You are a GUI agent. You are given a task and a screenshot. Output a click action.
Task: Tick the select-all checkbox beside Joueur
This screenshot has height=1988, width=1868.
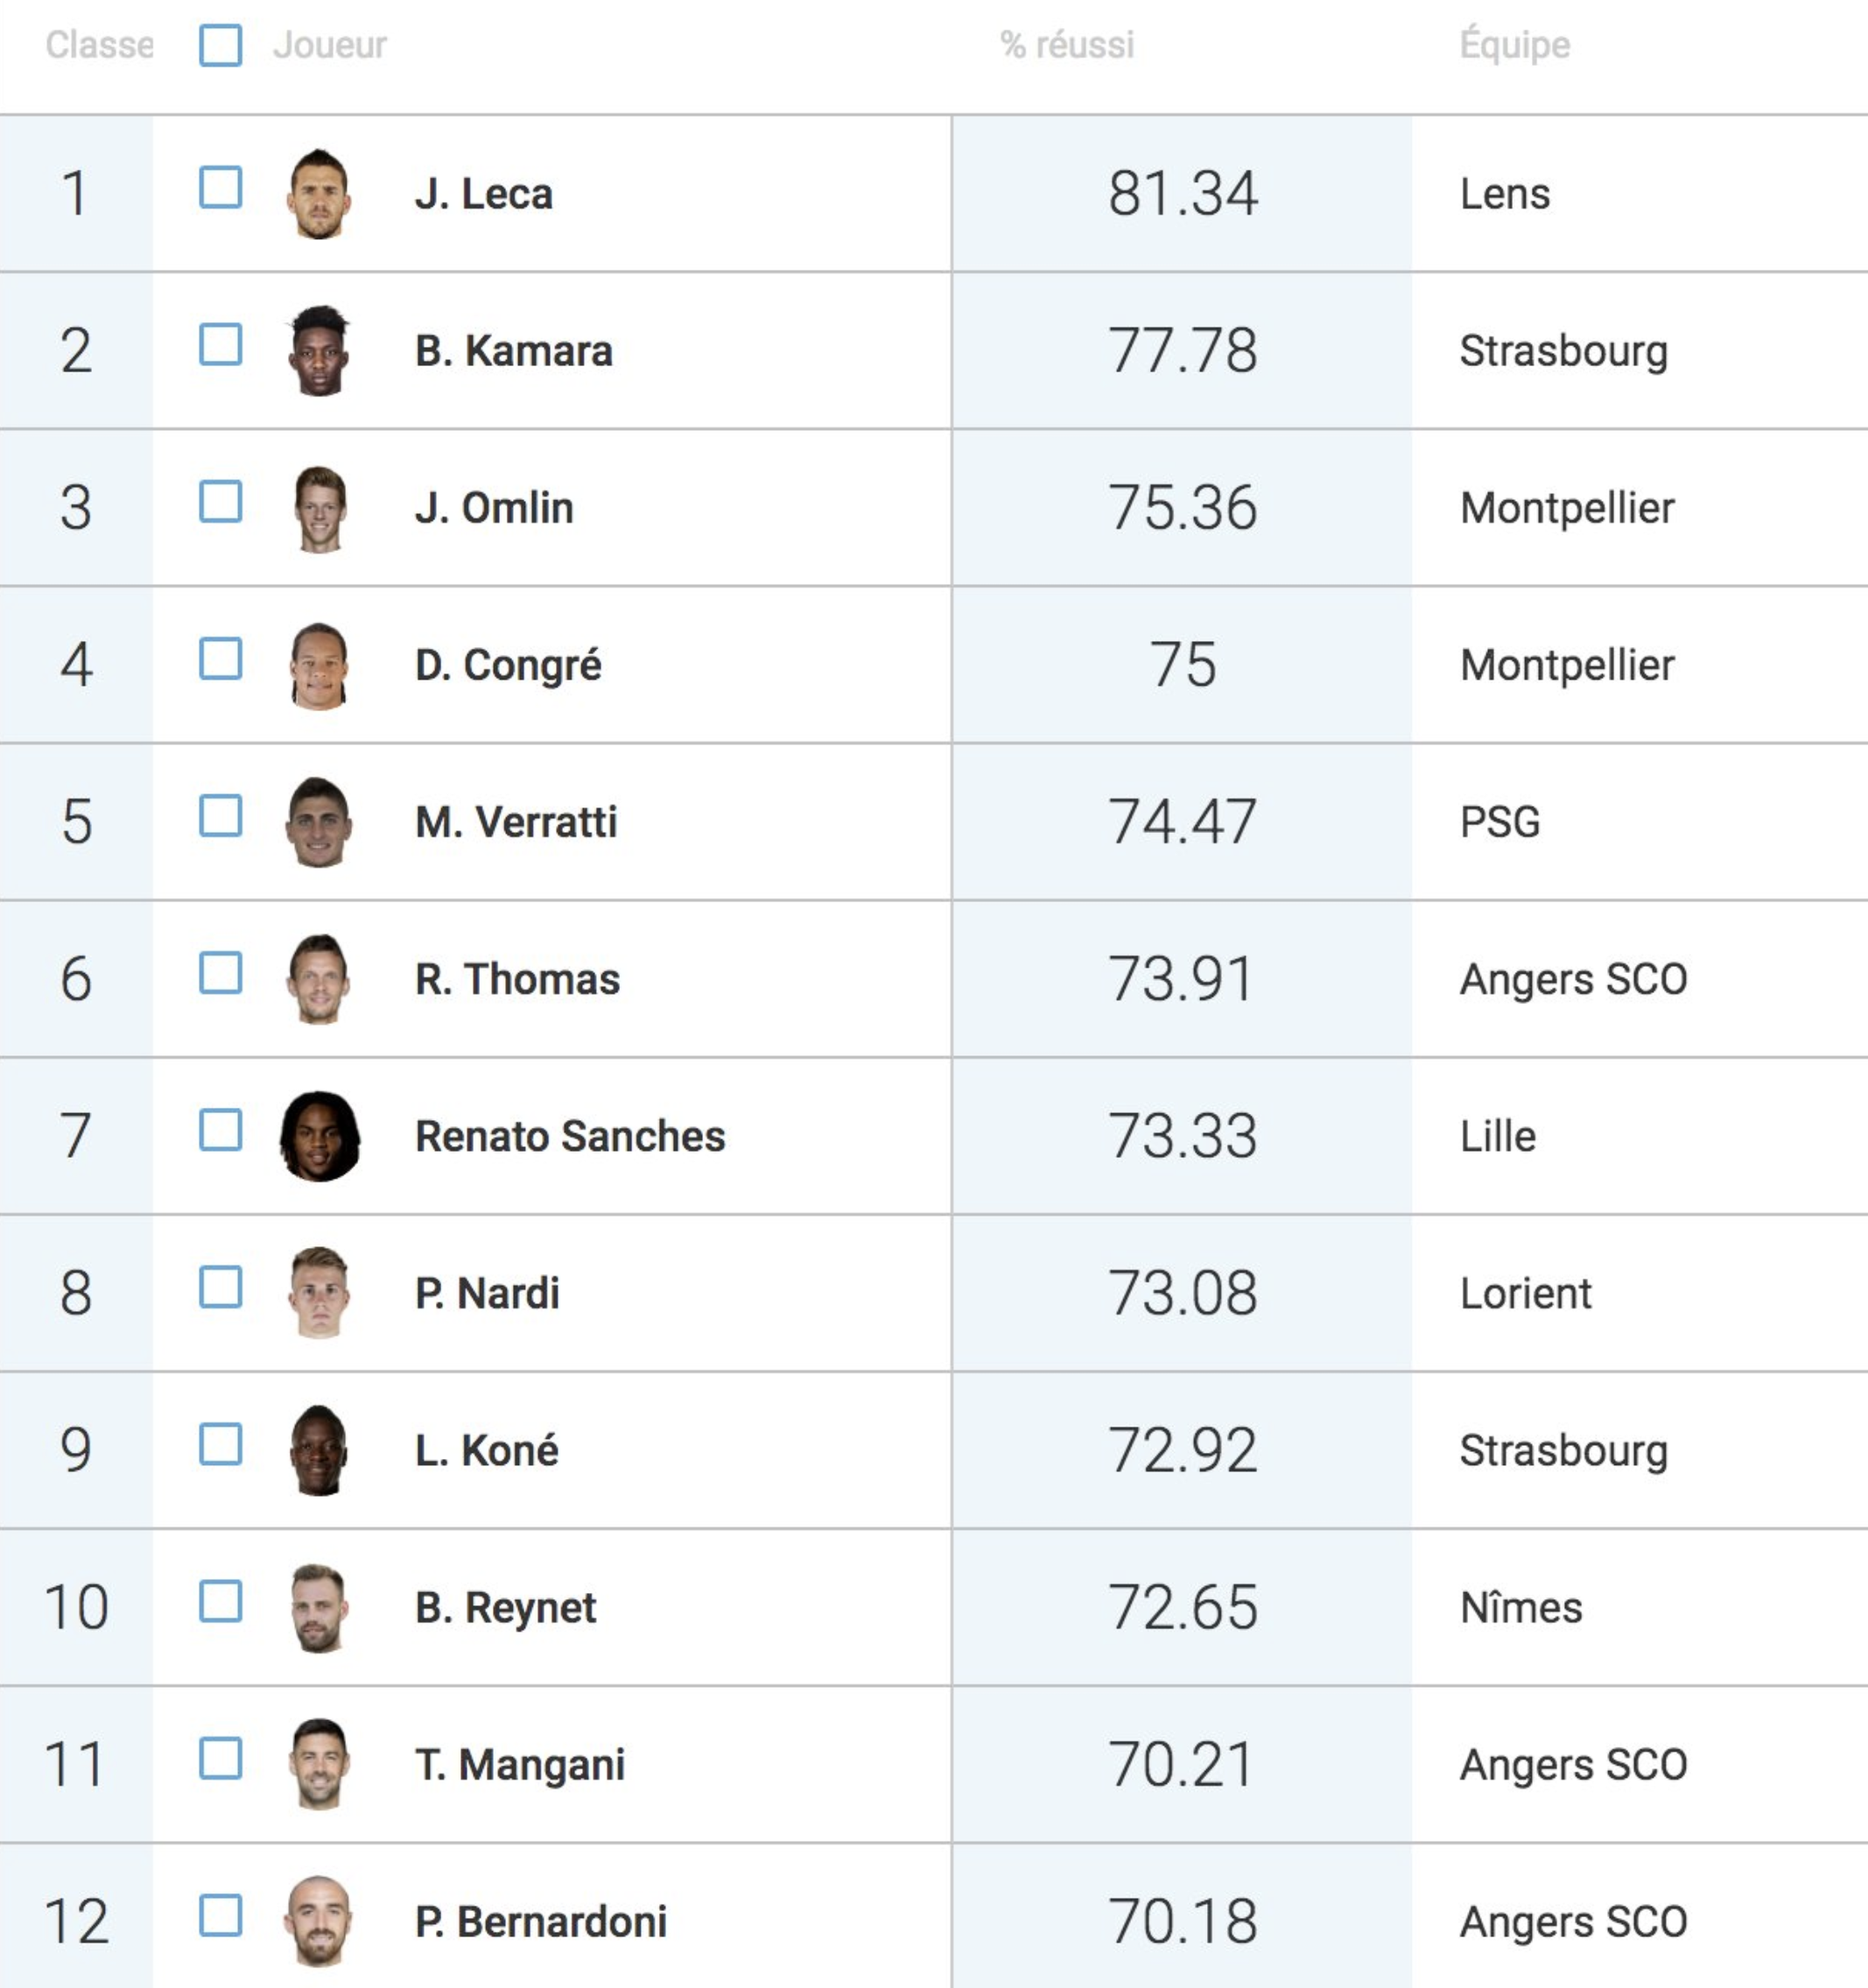(x=221, y=45)
